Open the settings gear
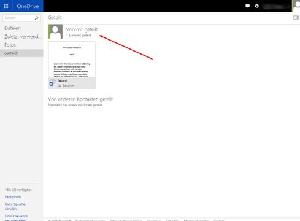Screen dimensions: 300x221 point(256,6)
